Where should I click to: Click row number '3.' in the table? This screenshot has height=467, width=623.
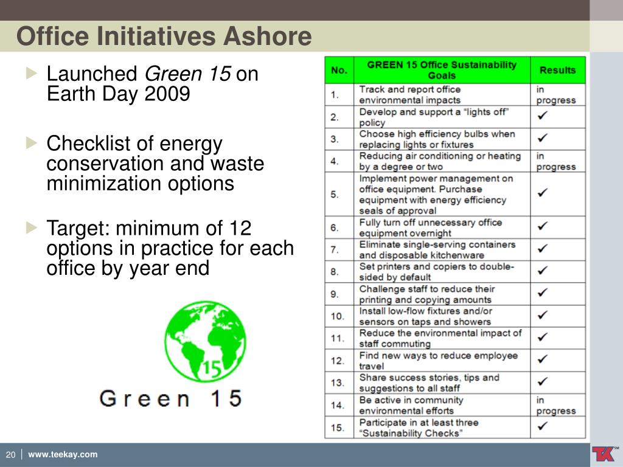point(335,139)
